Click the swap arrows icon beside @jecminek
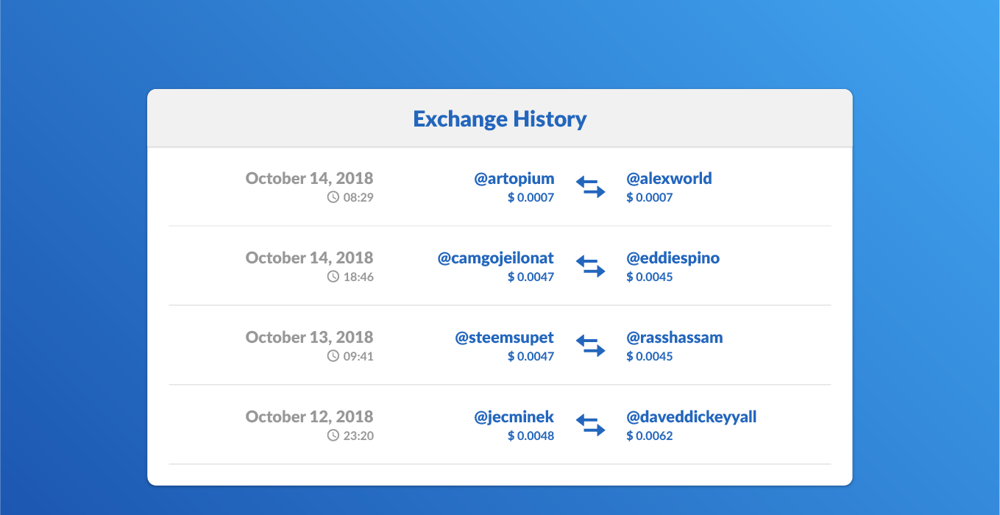This screenshot has height=515, width=1000. tap(590, 425)
